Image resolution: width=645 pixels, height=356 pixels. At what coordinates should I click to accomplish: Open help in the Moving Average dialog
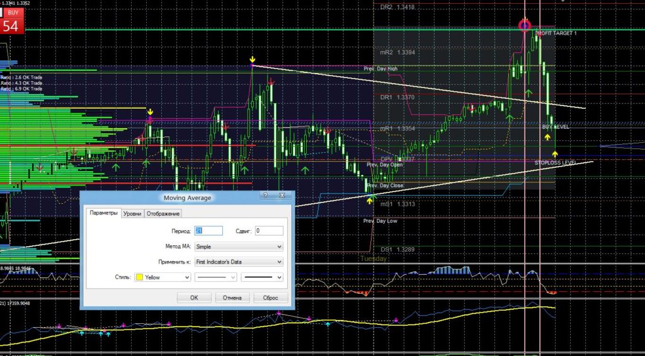(265, 196)
